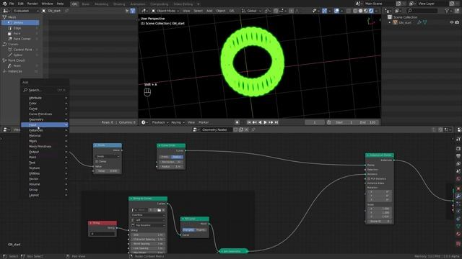Open Overflow dropdown in String to Curves node
The height and width of the screenshot is (259, 462).
pyautogui.click(x=148, y=215)
